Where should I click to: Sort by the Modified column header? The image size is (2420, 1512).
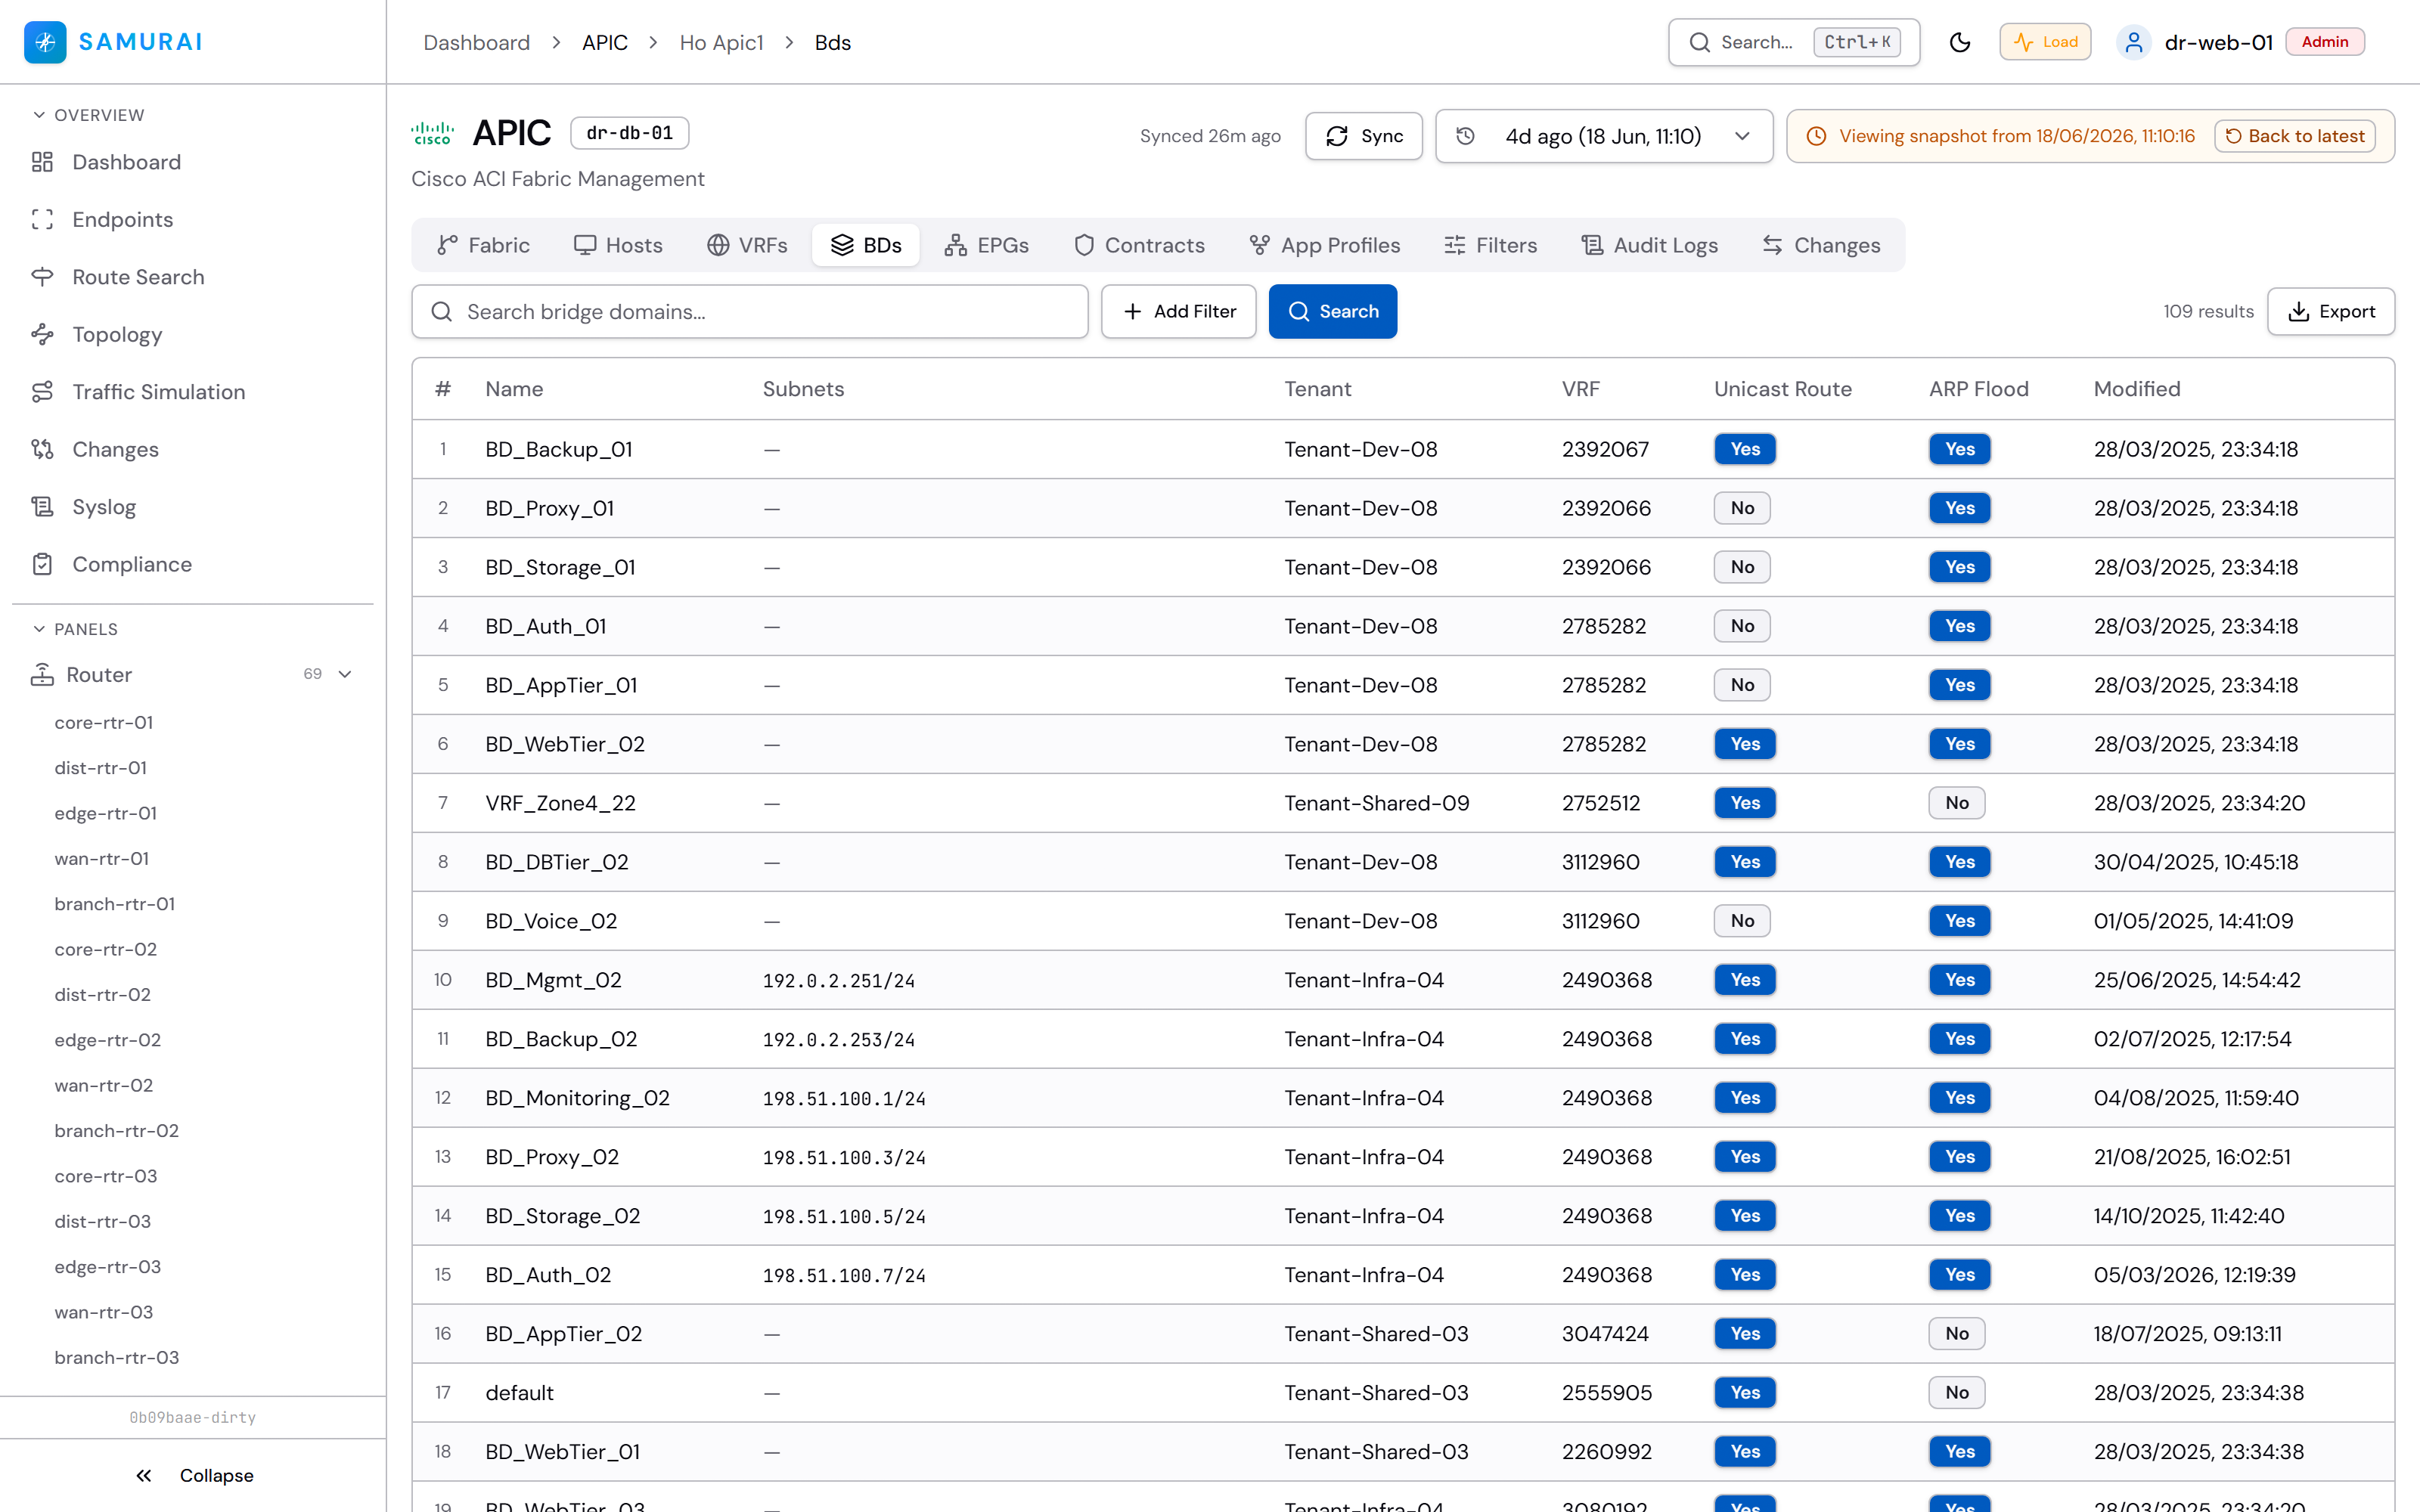coord(2136,389)
